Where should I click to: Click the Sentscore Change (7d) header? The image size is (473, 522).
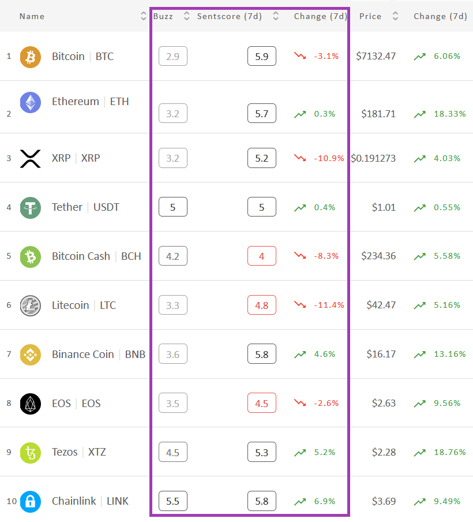320,16
